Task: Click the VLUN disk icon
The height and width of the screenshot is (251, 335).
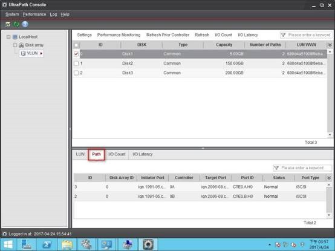Action: click(x=24, y=53)
